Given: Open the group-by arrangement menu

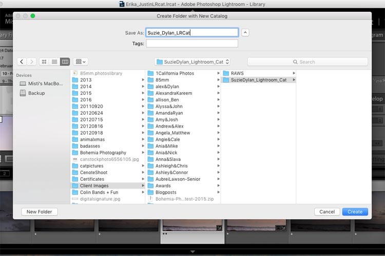Looking at the screenshot, I should [81, 61].
